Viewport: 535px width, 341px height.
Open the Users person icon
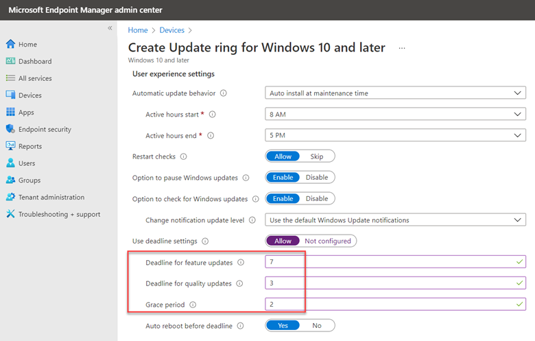[10, 163]
